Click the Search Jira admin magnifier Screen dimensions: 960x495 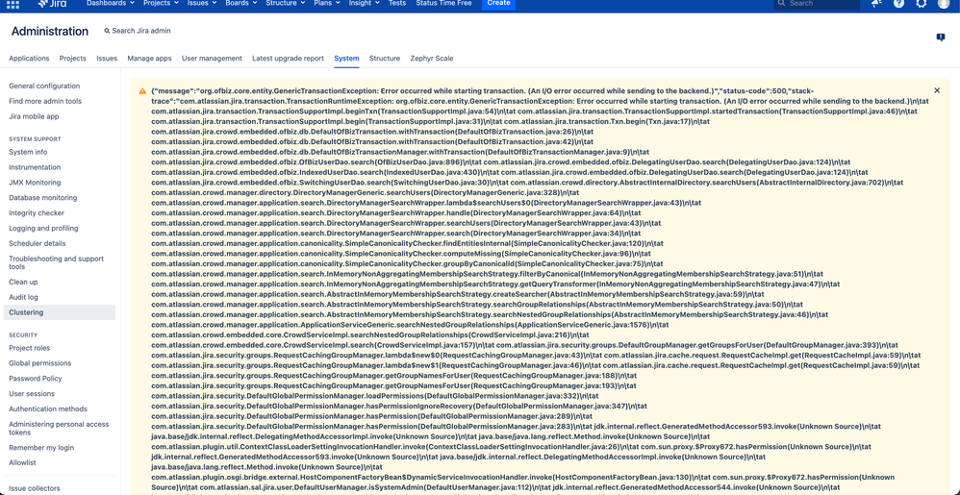107,31
